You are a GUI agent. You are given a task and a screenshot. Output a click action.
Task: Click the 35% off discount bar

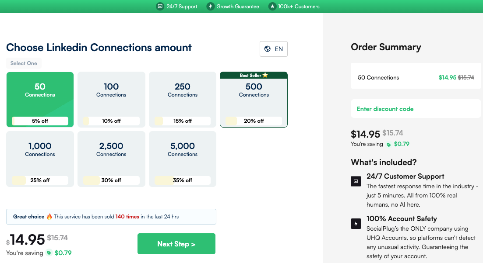(x=183, y=180)
